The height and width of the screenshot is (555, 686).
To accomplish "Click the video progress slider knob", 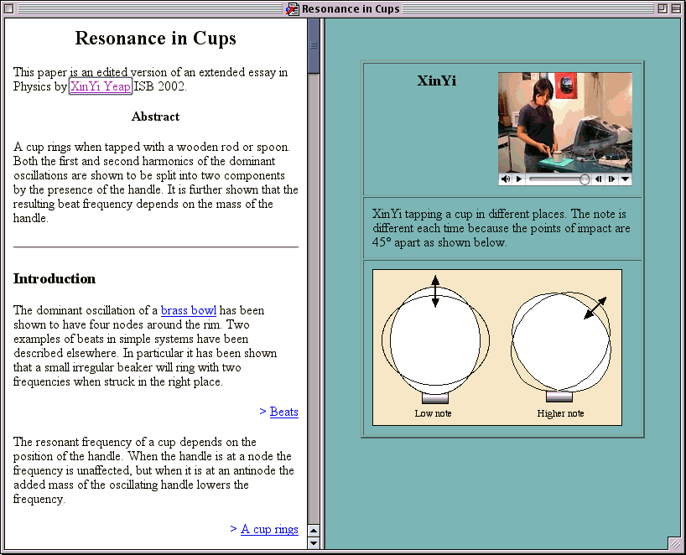I will (585, 179).
